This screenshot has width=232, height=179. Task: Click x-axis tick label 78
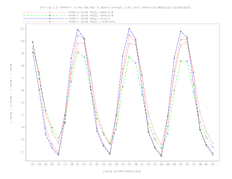click(x=200, y=164)
